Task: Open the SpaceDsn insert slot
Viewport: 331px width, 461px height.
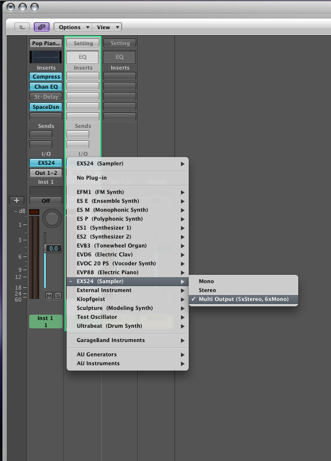Action: coord(46,106)
